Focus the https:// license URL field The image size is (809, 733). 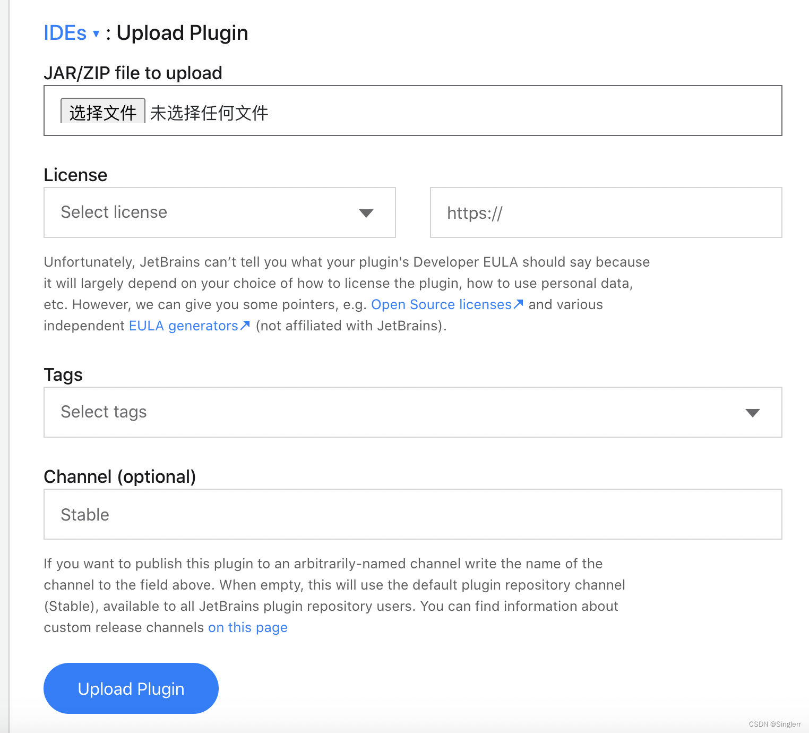606,212
